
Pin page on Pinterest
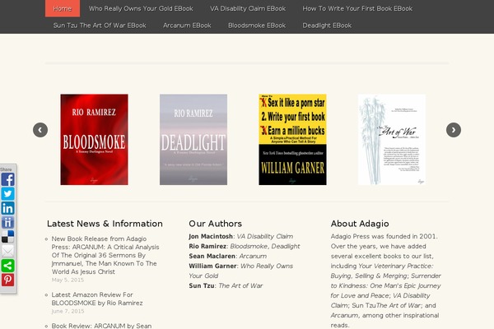click(7, 280)
